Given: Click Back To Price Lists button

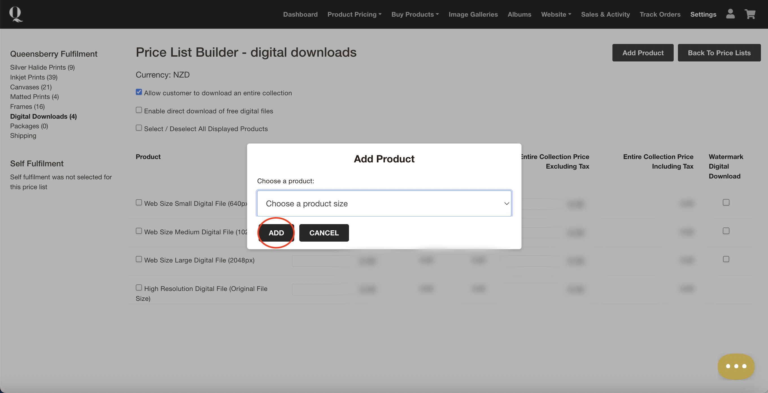Looking at the screenshot, I should [719, 53].
